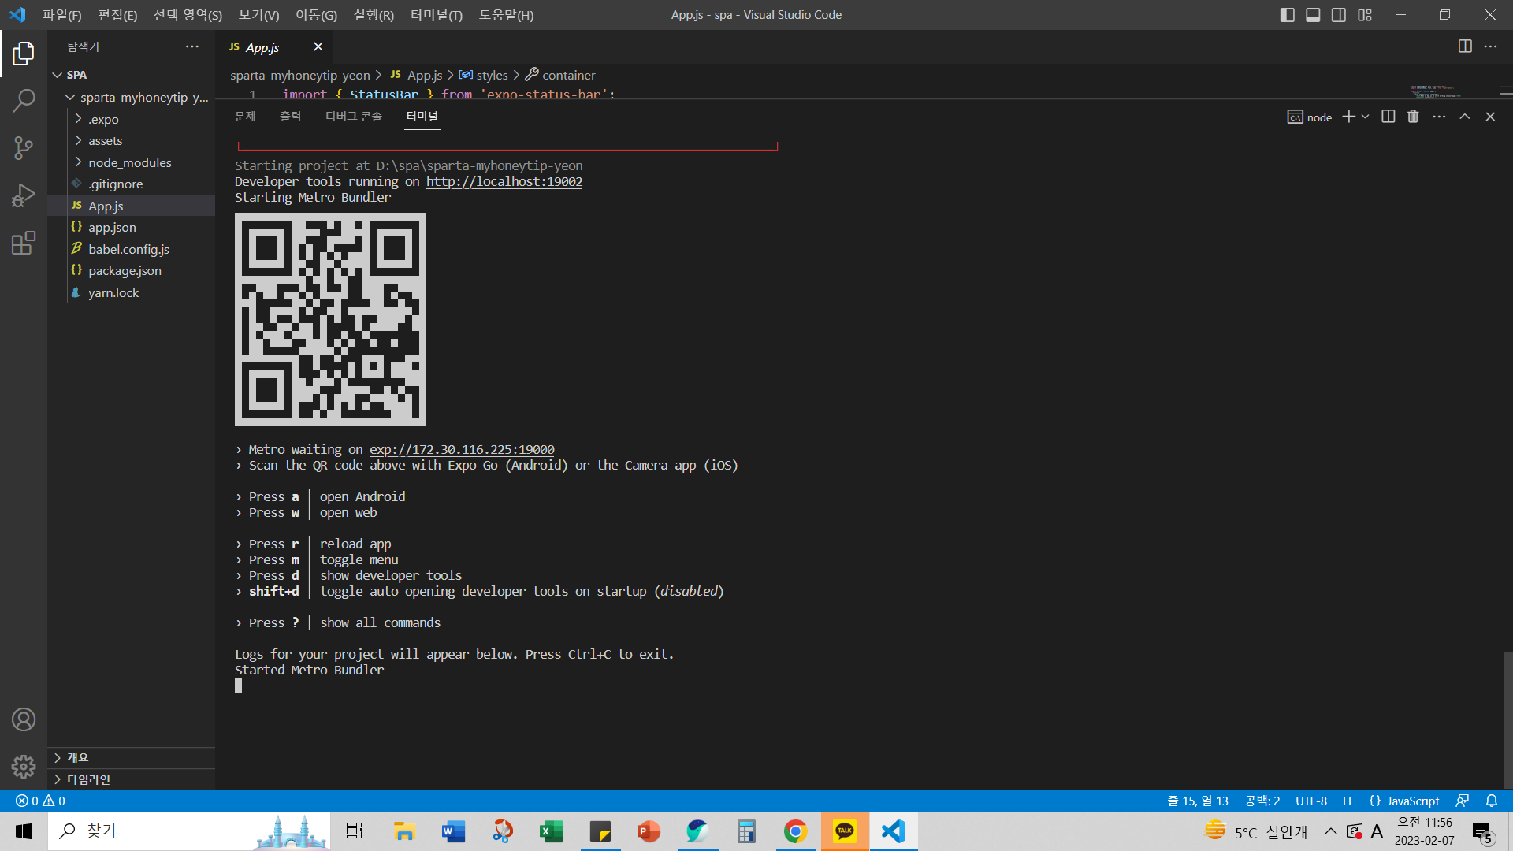Viewport: 1513px width, 851px height.
Task: Click the terminal panel vertical scrollbar
Action: [1507, 719]
